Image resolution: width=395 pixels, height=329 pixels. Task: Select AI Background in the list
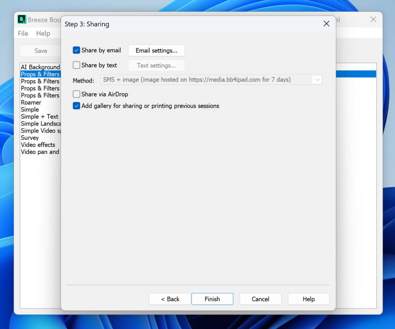(40, 67)
